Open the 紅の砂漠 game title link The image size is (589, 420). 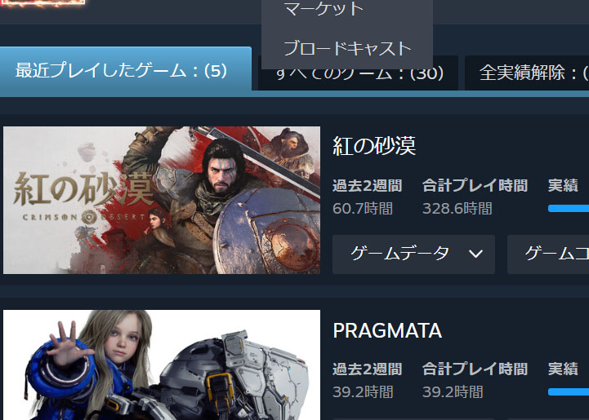tap(374, 145)
